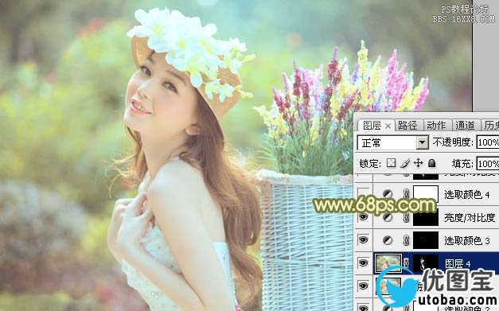
Task: Toggle eye of bottom 选取颜色 2 layer
Action: 364,307
